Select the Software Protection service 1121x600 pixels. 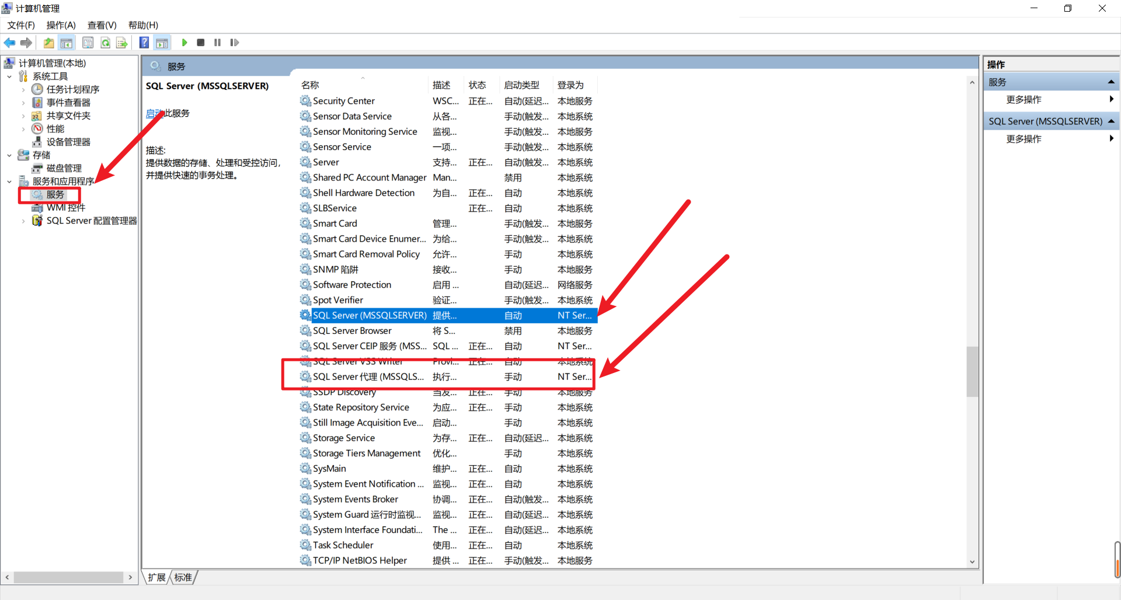click(448, 285)
